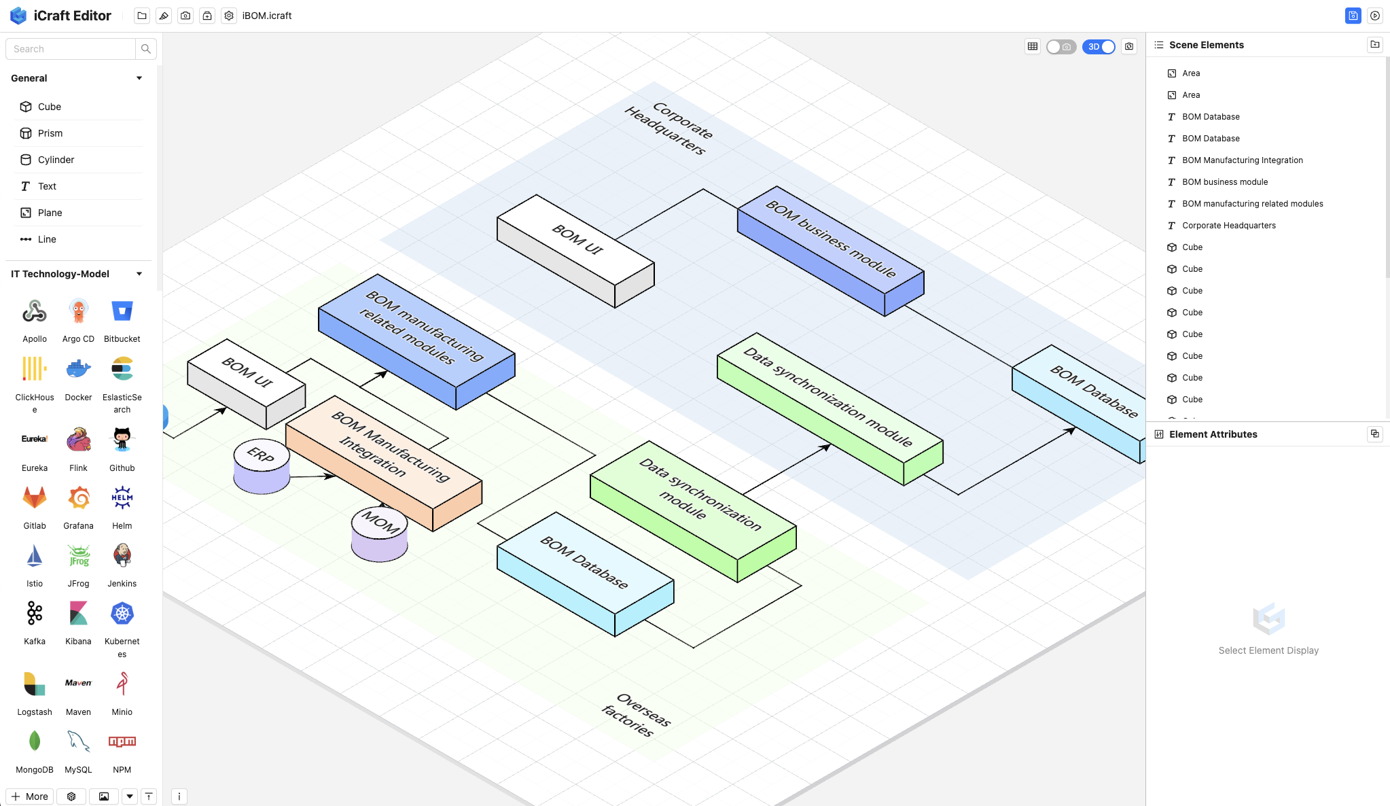The width and height of the screenshot is (1390, 806).
Task: Select the Helm model icon
Action: point(122,498)
